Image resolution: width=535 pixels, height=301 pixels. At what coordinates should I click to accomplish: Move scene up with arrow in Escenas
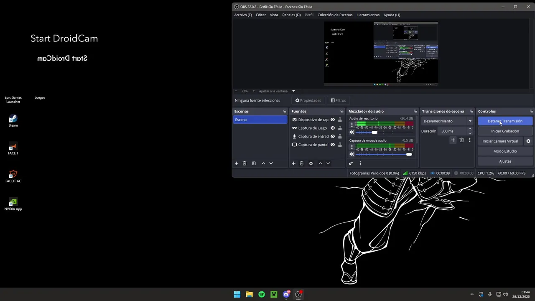point(263,163)
